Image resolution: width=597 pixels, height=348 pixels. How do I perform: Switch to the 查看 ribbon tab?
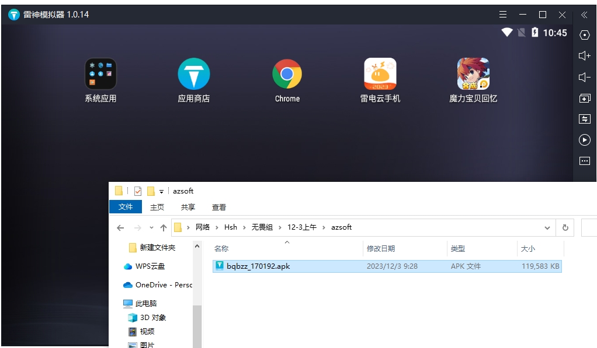219,207
